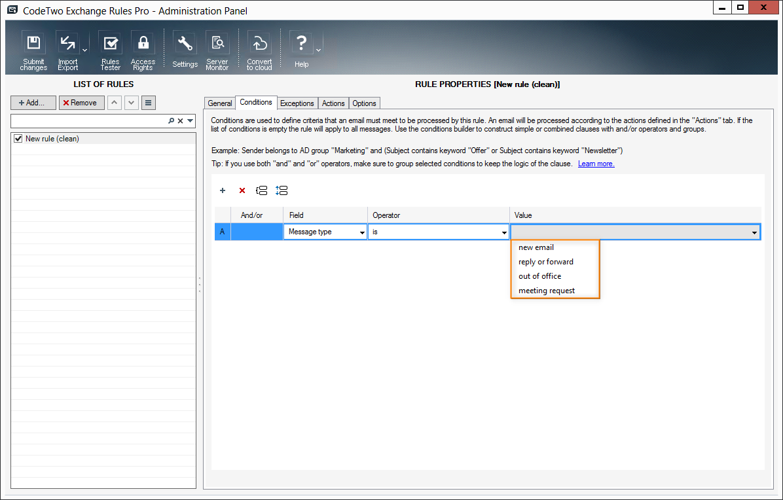The width and height of the screenshot is (783, 500).
Task: Open Import Export from the toolbar
Action: click(67, 50)
